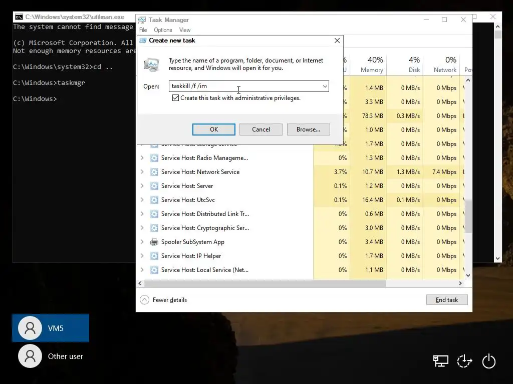513x384 pixels.
Task: Click the Service Host: UtcSvc gear icon
Action: click(154, 200)
